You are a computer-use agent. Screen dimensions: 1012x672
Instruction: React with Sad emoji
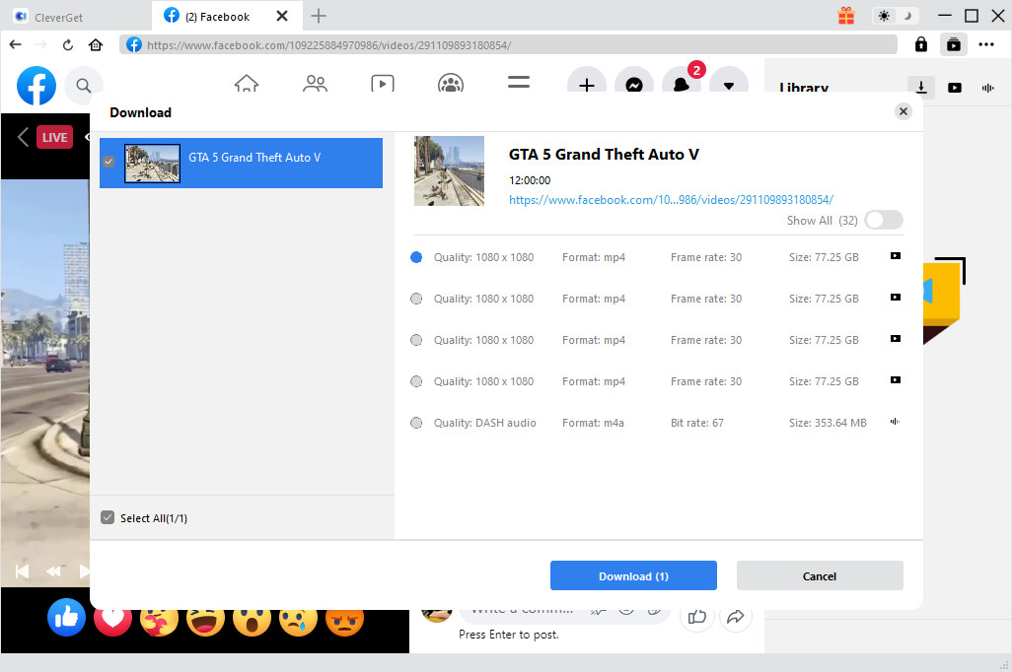click(298, 621)
